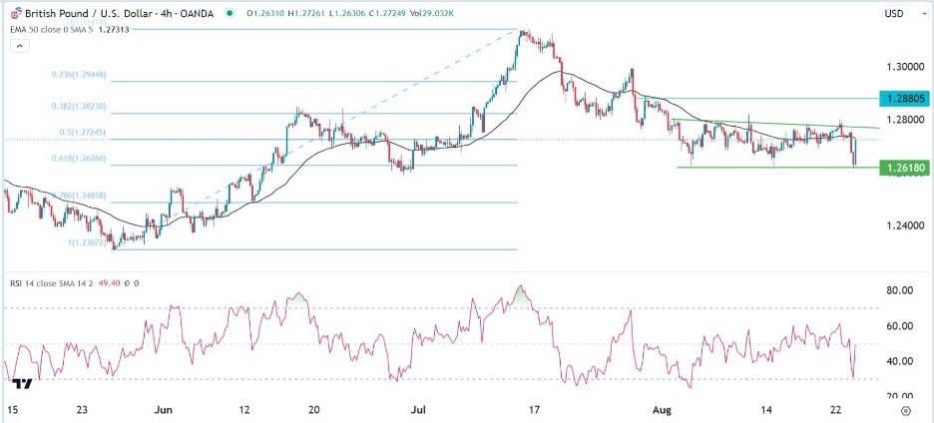The width and height of the screenshot is (934, 423).
Task: Open time axis settings gear icon
Action: 905,410
